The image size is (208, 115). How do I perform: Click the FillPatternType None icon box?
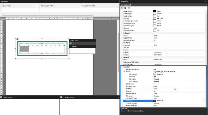point(154,26)
